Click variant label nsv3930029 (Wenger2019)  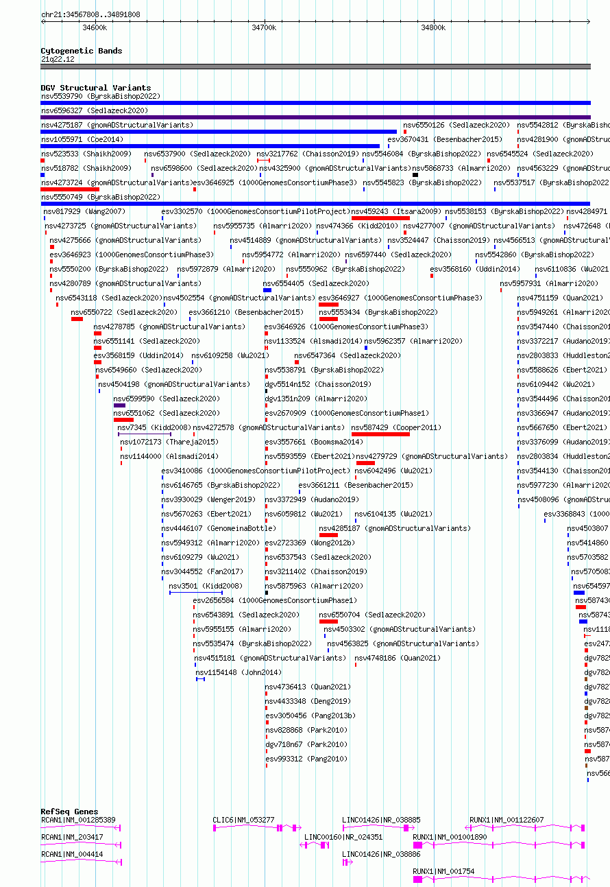click(x=208, y=499)
